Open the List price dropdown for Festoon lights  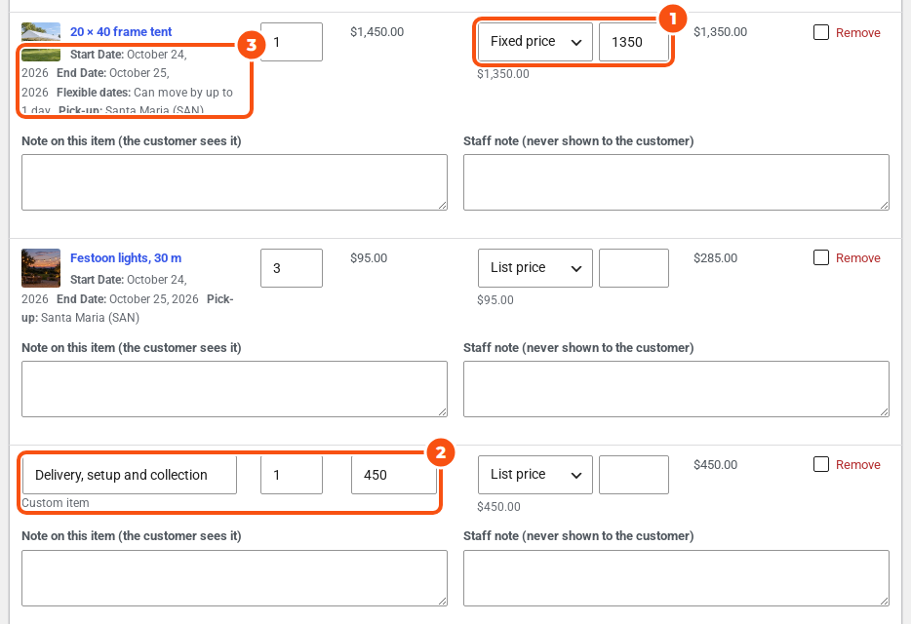(x=535, y=268)
